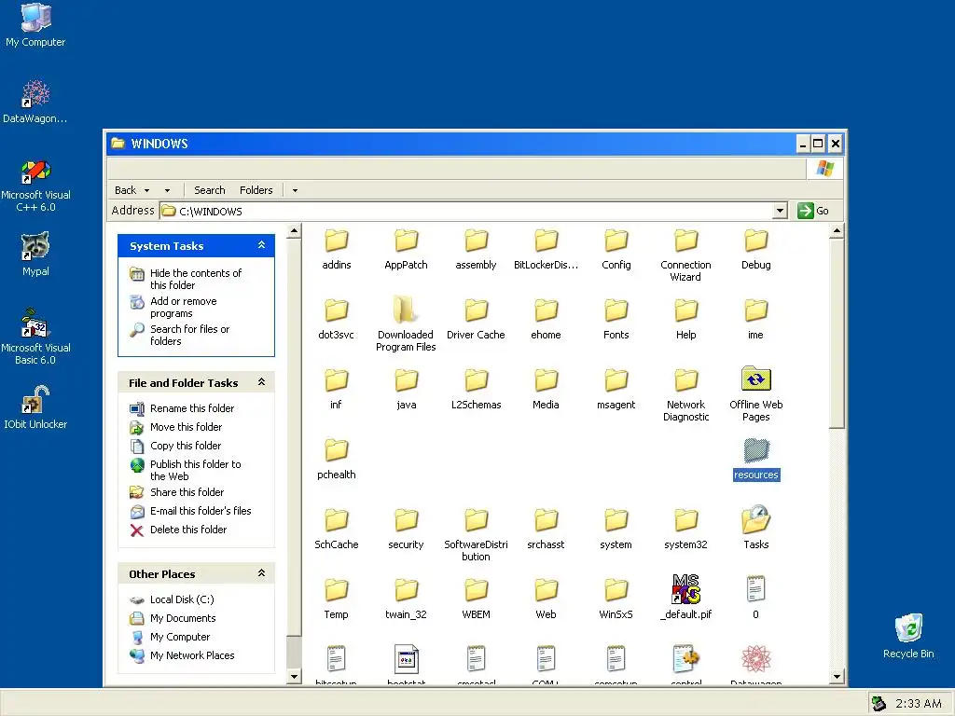Collapse the File and Folder Tasks panel

coord(261,381)
